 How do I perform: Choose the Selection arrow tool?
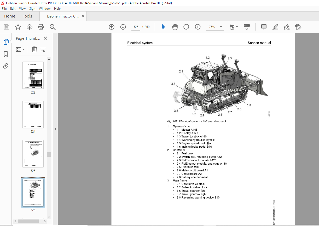pos(164,27)
